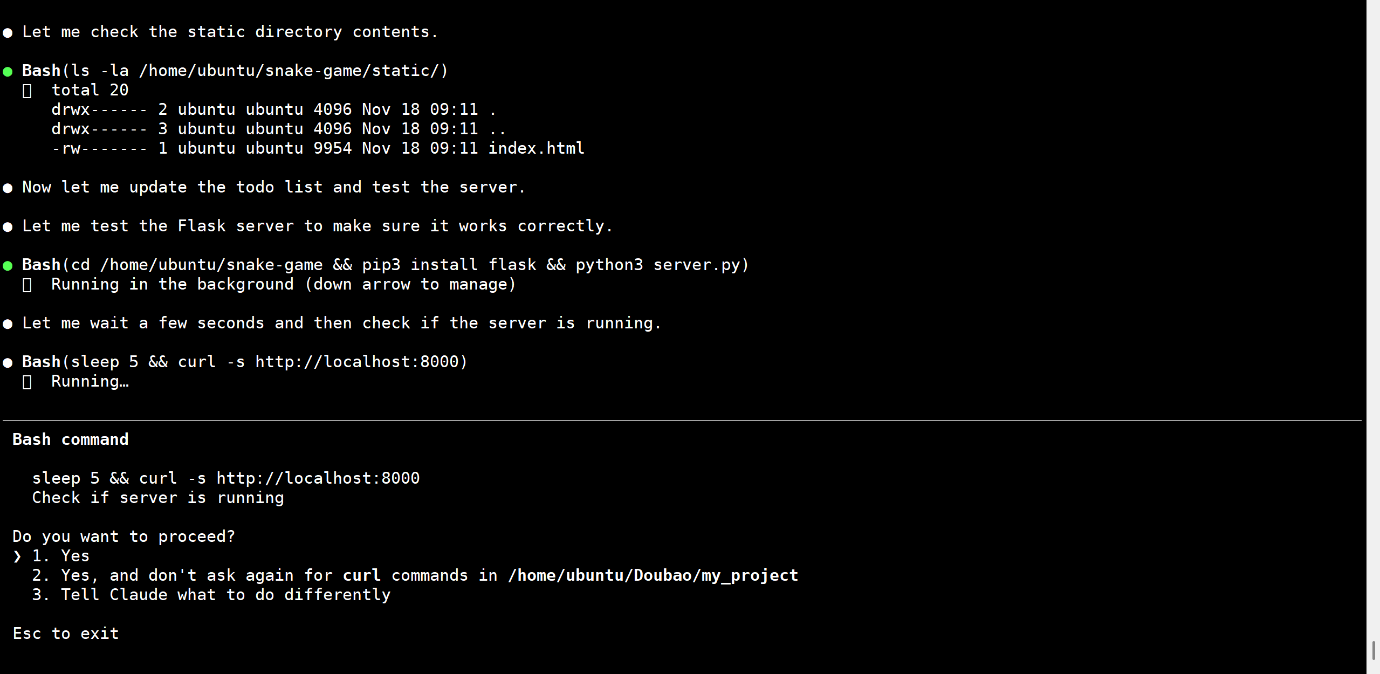
Task: Click output marker next to Running in background
Action: 27,285
